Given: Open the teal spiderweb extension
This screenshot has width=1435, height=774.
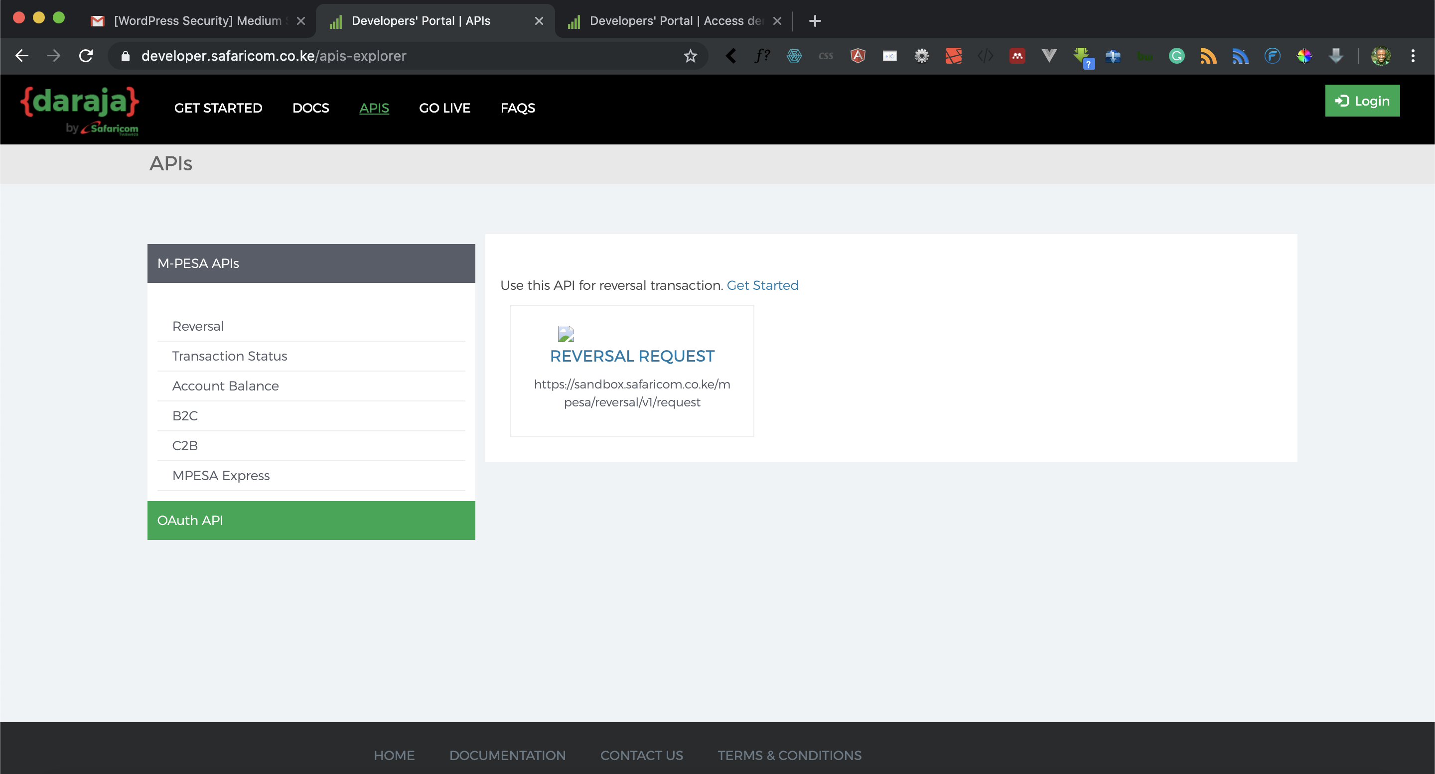Looking at the screenshot, I should pos(794,56).
